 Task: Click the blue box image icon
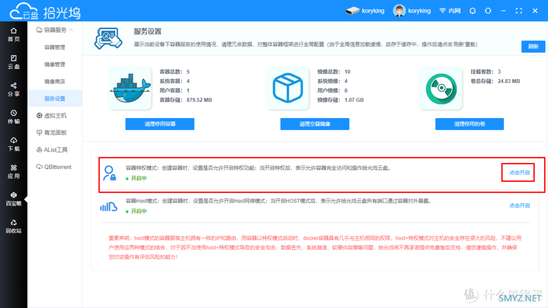click(x=288, y=88)
